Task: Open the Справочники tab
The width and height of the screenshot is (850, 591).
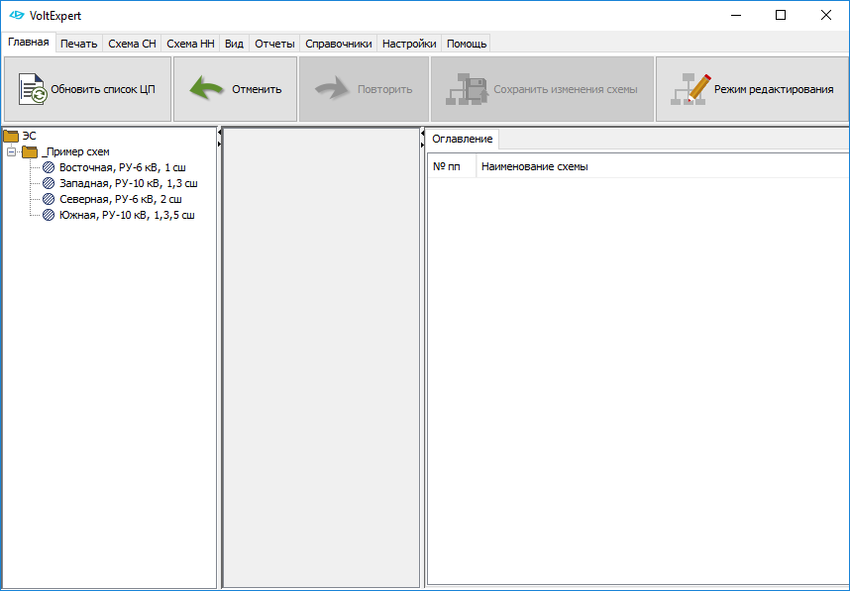Action: pyautogui.click(x=338, y=44)
